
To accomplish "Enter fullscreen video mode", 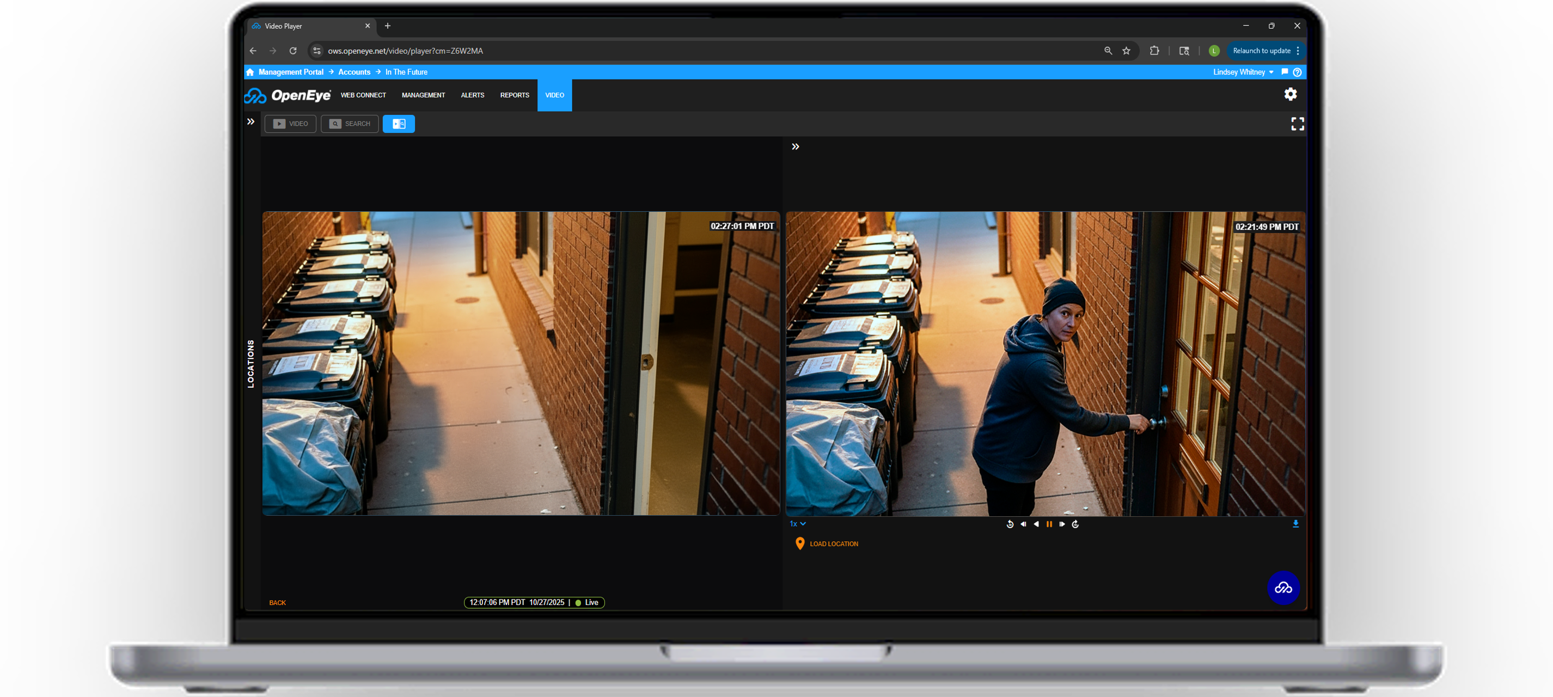I will click(x=1298, y=124).
